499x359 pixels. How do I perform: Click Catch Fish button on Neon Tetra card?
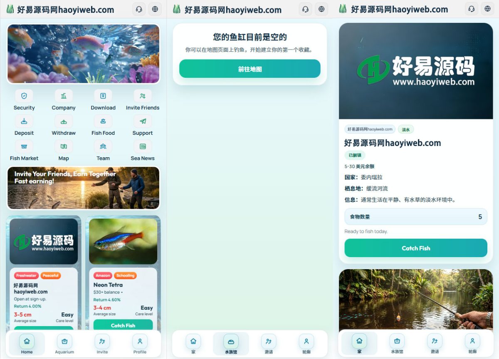(123, 325)
